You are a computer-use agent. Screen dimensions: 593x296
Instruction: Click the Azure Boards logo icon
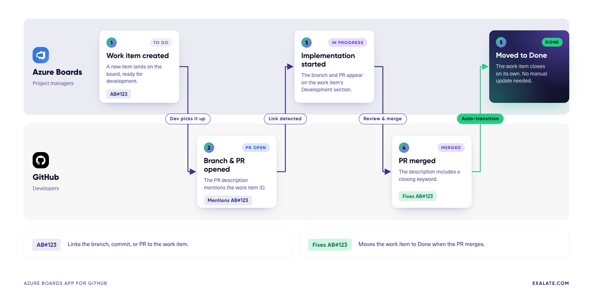(x=41, y=55)
